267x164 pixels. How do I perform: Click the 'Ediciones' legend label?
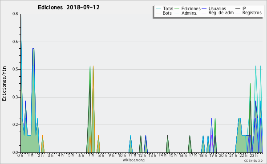pyautogui.click(x=191, y=8)
